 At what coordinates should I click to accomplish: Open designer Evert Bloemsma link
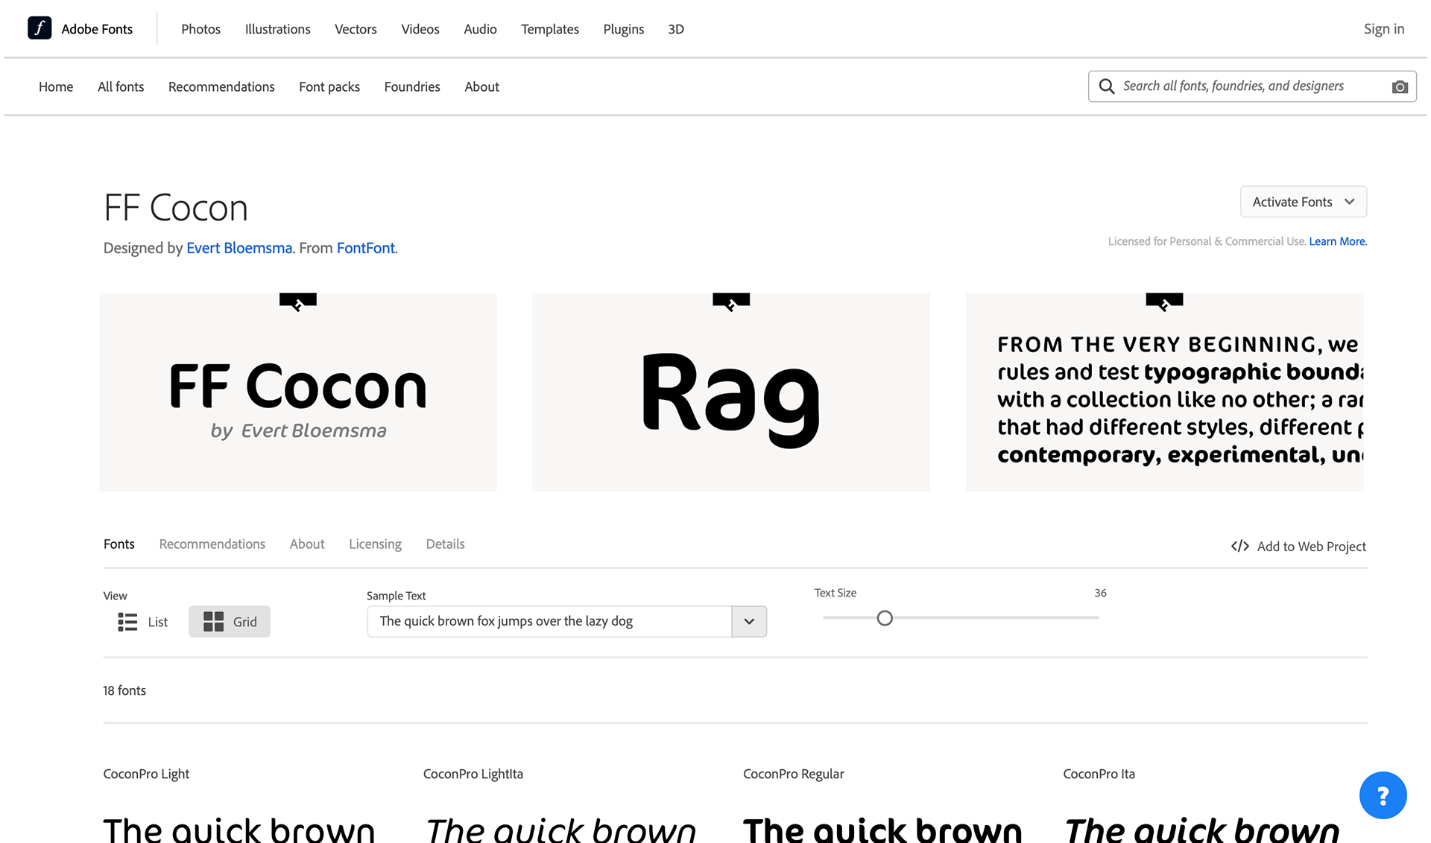pyautogui.click(x=239, y=248)
